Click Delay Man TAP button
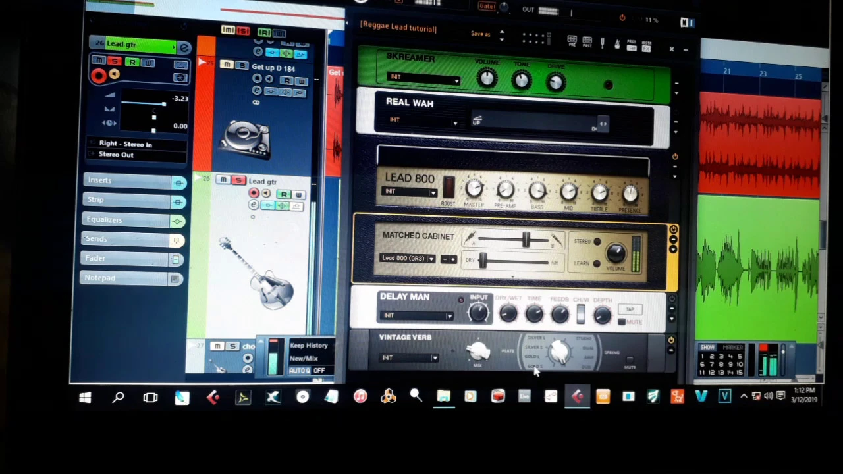843x474 pixels. pos(630,309)
